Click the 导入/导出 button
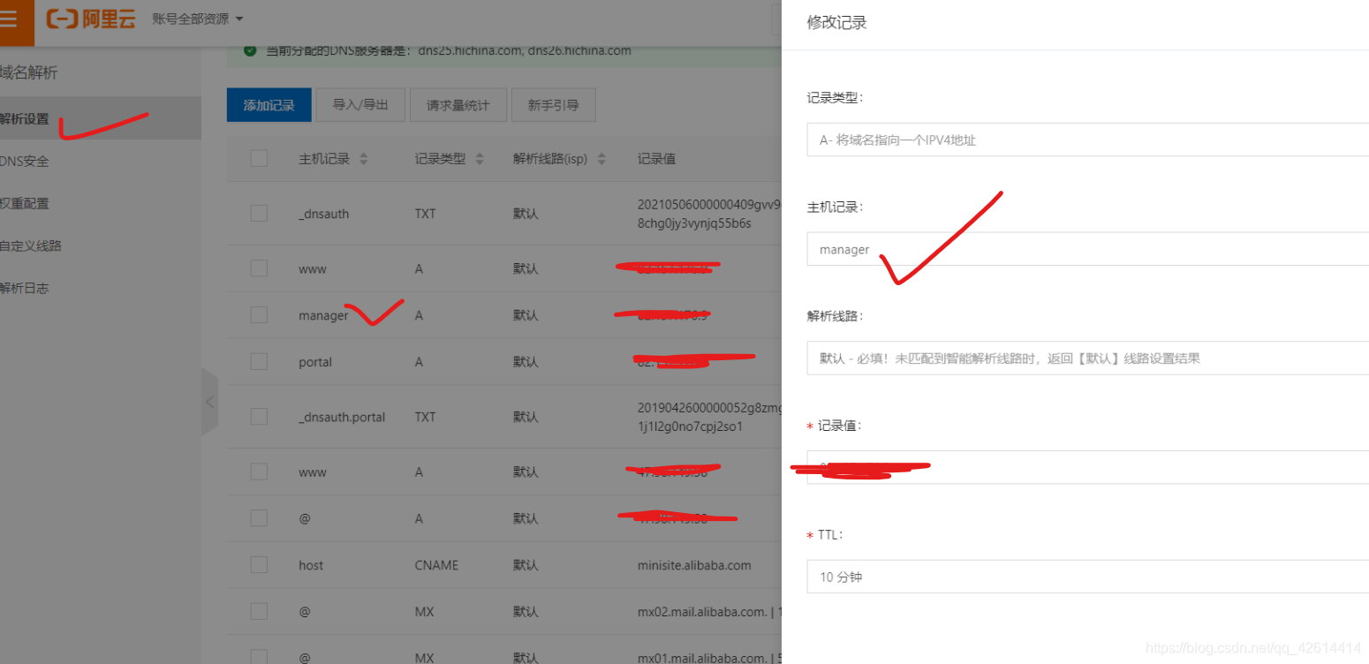 coord(360,105)
